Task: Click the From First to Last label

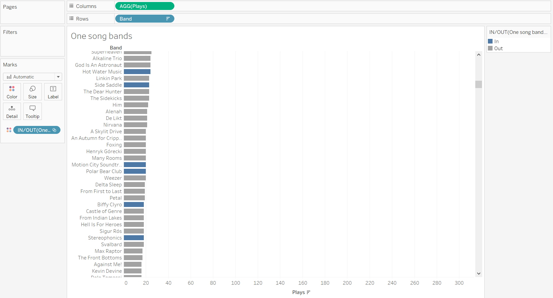Action: pos(101,191)
